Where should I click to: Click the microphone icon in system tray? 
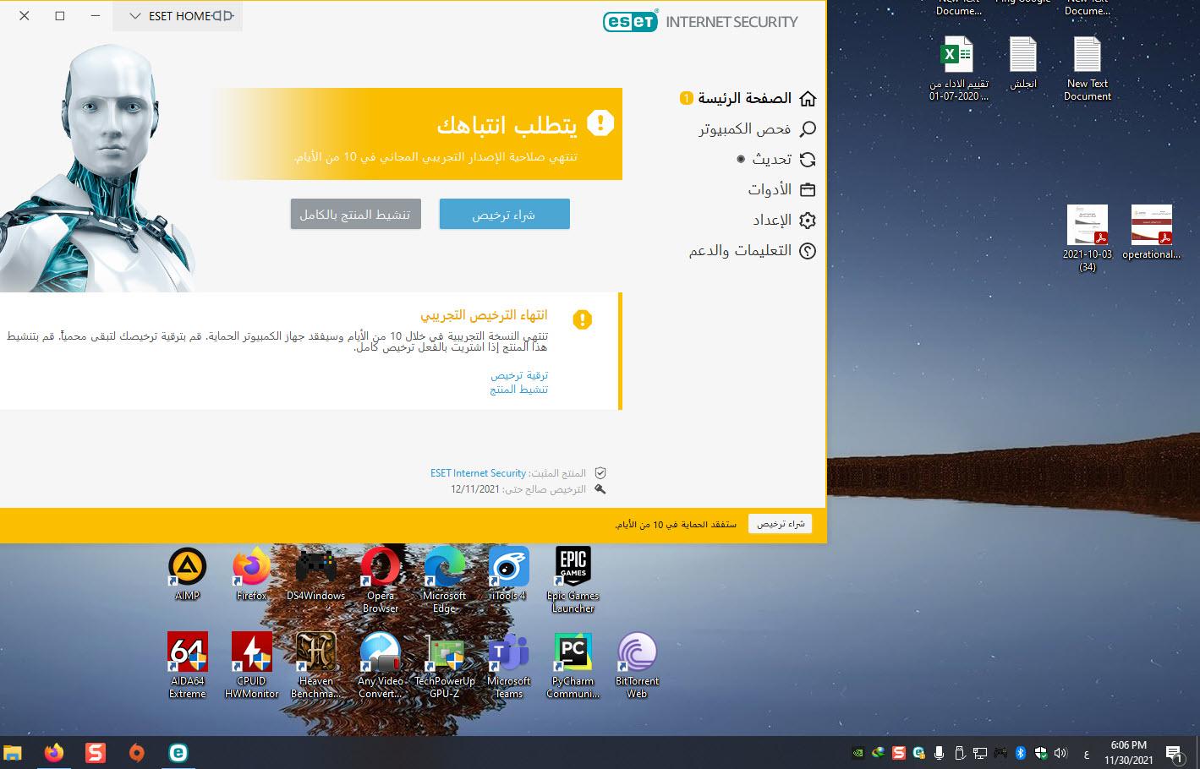[x=940, y=752]
